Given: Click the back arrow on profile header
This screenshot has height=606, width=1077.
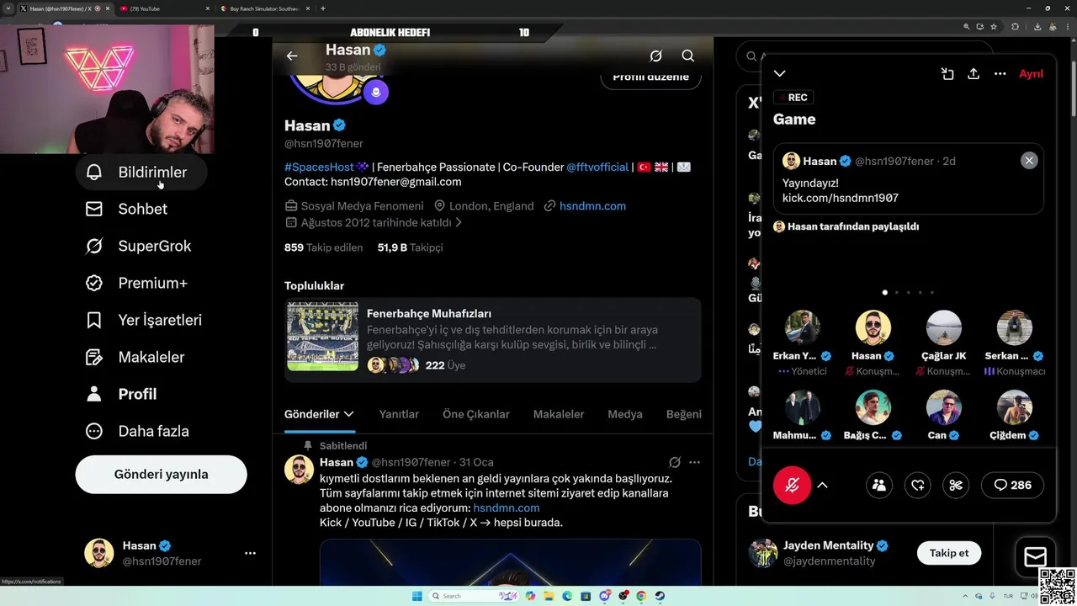Looking at the screenshot, I should click(x=292, y=56).
